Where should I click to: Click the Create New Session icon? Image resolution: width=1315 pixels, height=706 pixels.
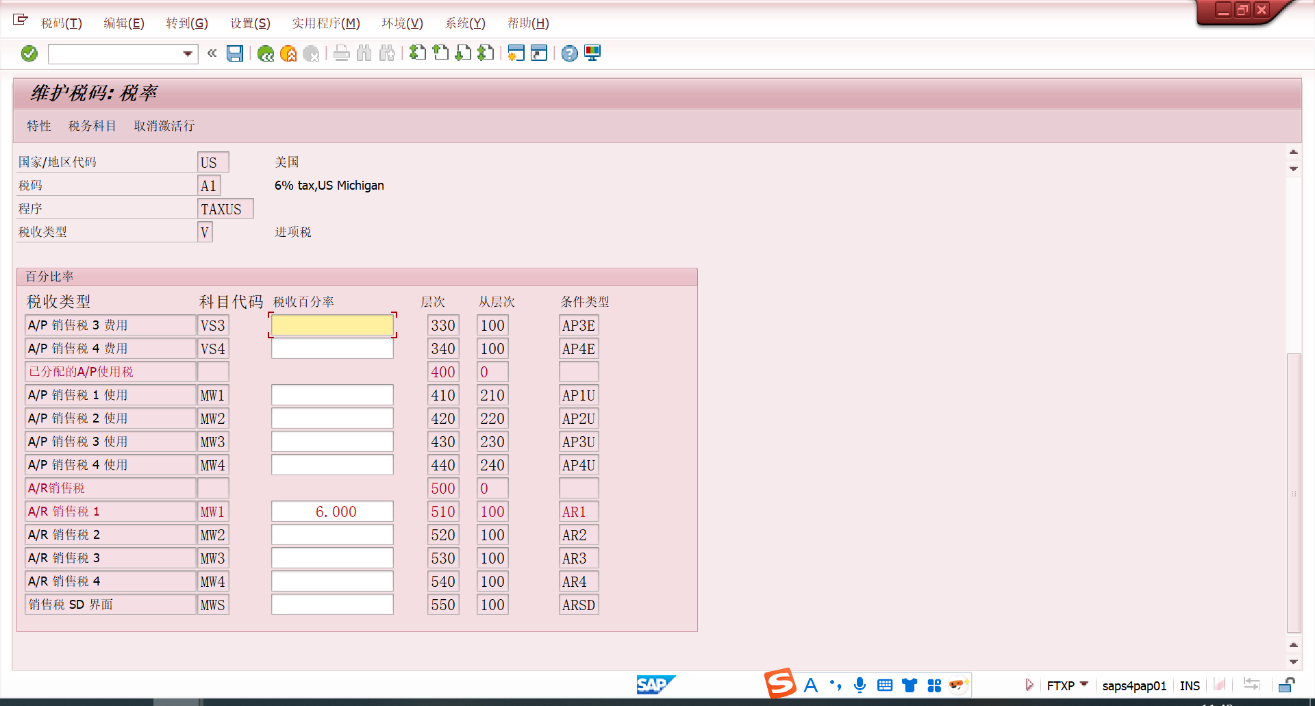coord(516,53)
